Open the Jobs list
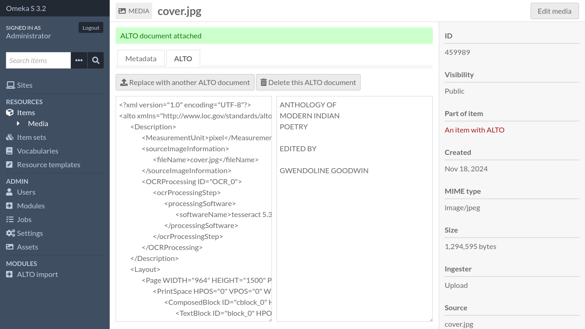This screenshot has width=585, height=329. point(24,219)
